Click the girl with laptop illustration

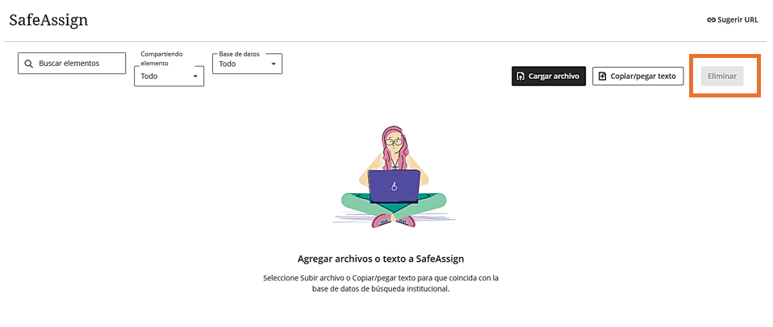coord(394,176)
